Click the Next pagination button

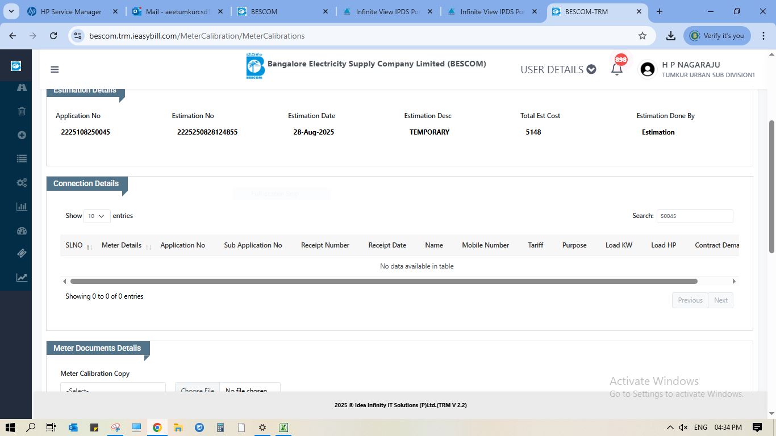tap(720, 300)
